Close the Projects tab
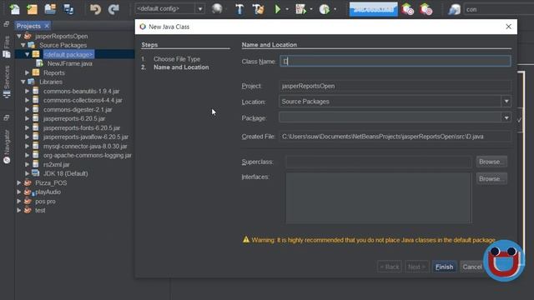Image resolution: width=534 pixels, height=300 pixels. 47,26
